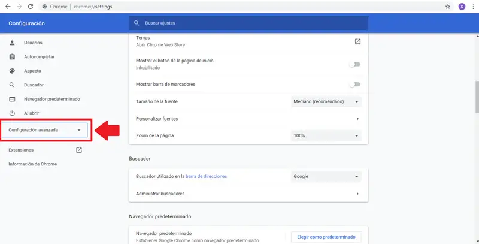Select Al abrir in the sidebar
The image size is (479, 244).
(x=32, y=113)
